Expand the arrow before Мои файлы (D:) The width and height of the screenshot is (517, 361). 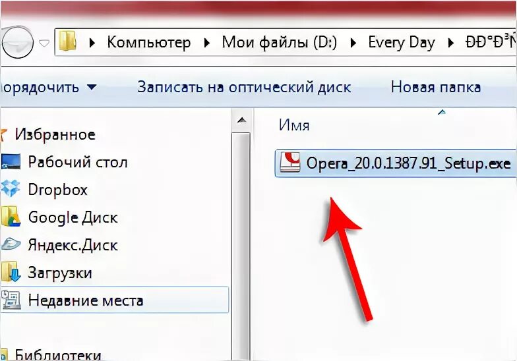(207, 42)
